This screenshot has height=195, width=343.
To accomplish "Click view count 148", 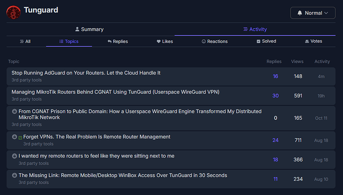I will point(298,77).
